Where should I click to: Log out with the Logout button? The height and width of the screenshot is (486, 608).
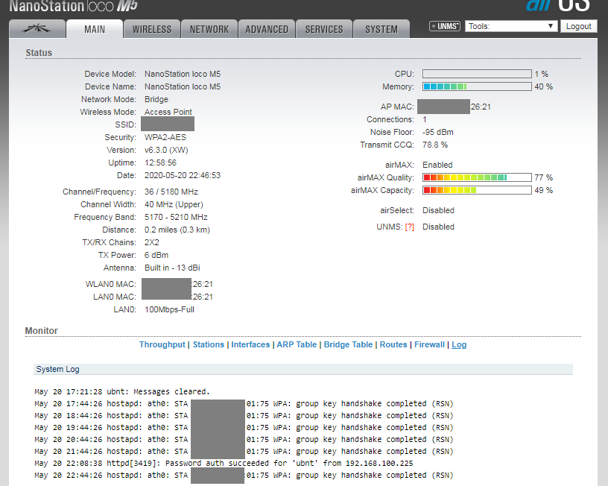pyautogui.click(x=578, y=26)
